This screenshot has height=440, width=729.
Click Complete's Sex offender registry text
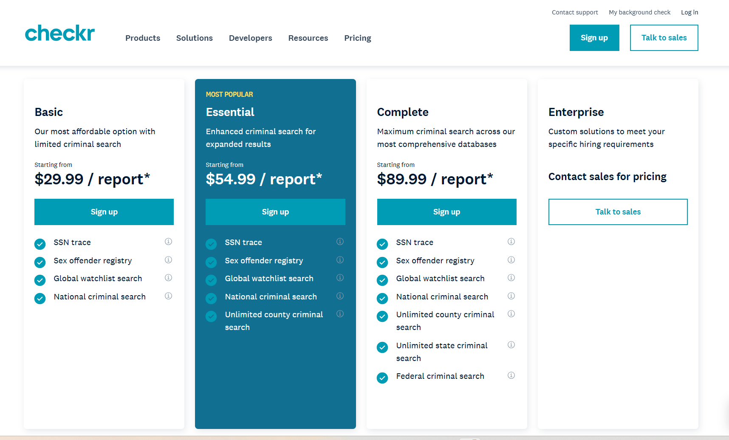(435, 261)
